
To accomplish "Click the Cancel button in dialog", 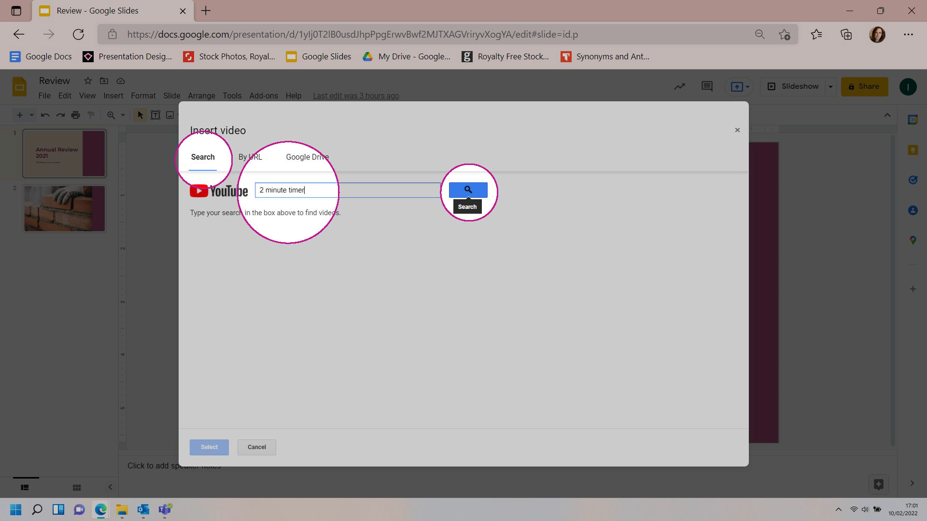I will coord(256,447).
